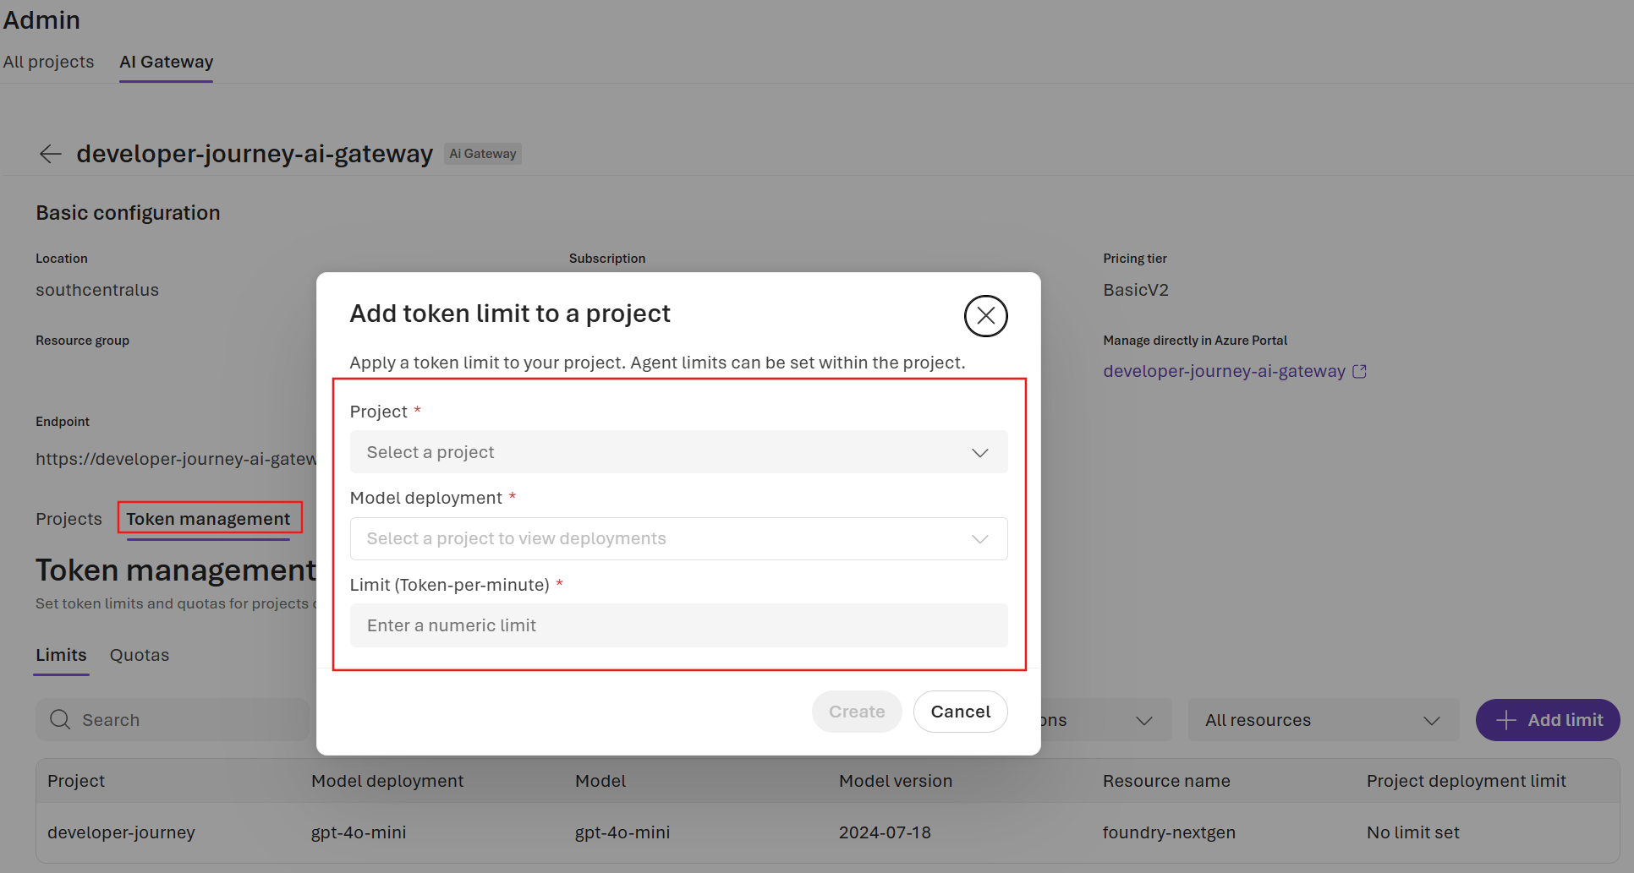
Task: Click the southcentralus location value
Action: pyautogui.click(x=97, y=290)
